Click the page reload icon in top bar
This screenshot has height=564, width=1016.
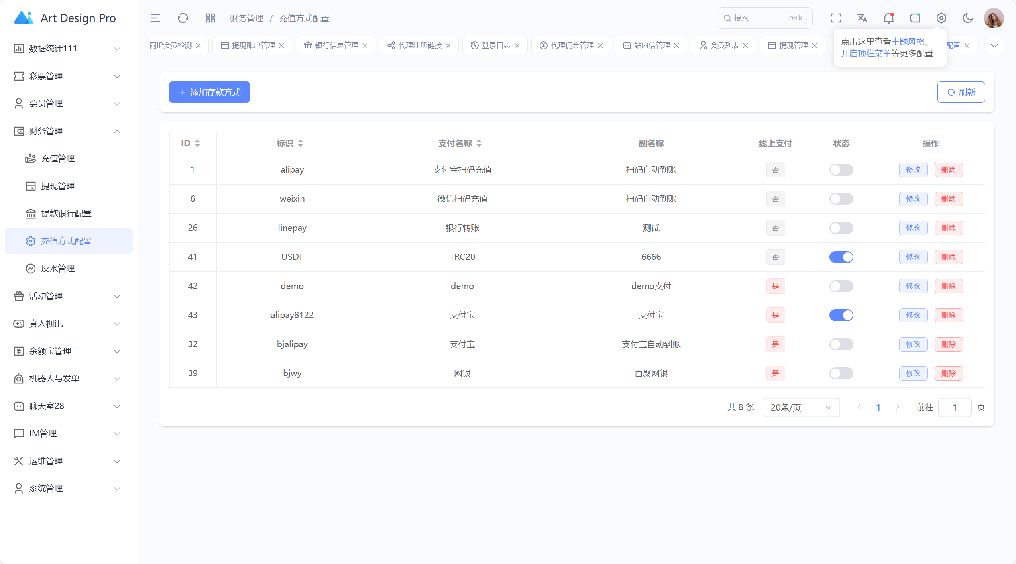pos(183,18)
